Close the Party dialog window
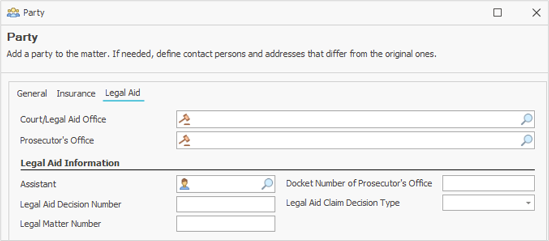549x241 pixels. click(x=536, y=12)
